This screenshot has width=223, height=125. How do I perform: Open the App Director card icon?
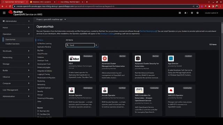[171, 58]
